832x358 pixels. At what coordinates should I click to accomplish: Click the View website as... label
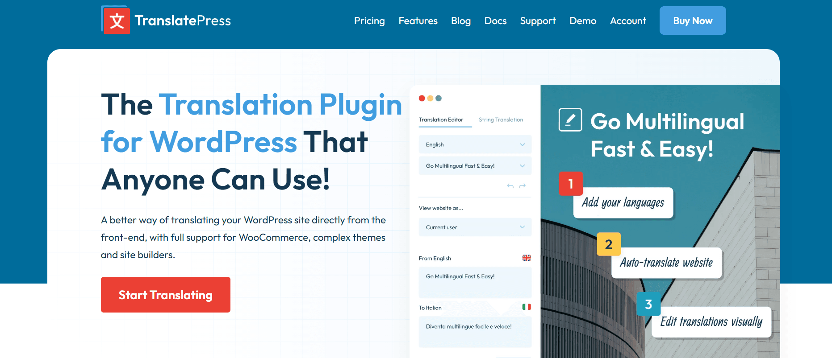click(441, 208)
